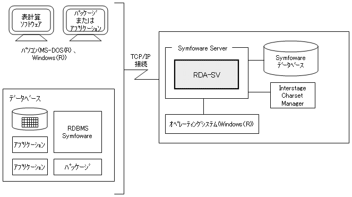The width and height of the screenshot is (352, 197).
Task: Click the Symfoware Server label
Action: tap(202, 48)
